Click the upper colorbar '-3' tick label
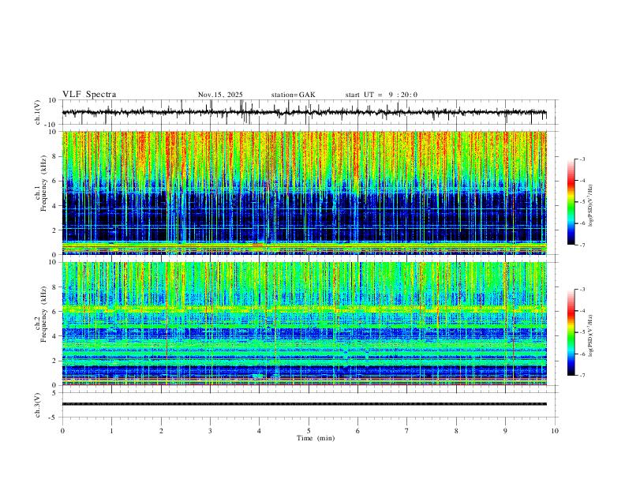Viewport: 625px width, 483px height. pos(582,159)
